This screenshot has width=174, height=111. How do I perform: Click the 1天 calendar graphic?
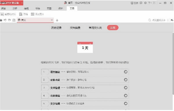click(85, 47)
